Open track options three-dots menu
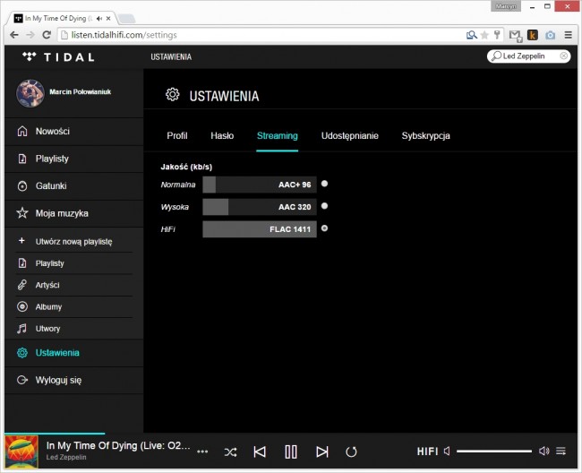 (x=202, y=451)
